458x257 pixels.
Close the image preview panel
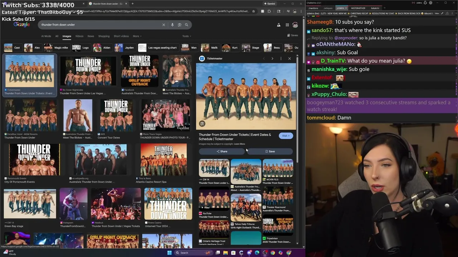pos(289,59)
